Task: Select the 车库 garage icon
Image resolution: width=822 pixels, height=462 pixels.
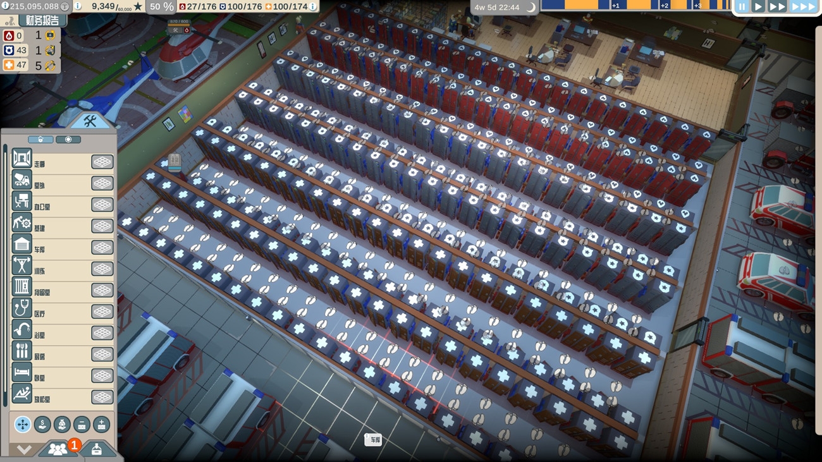Action: [22, 244]
